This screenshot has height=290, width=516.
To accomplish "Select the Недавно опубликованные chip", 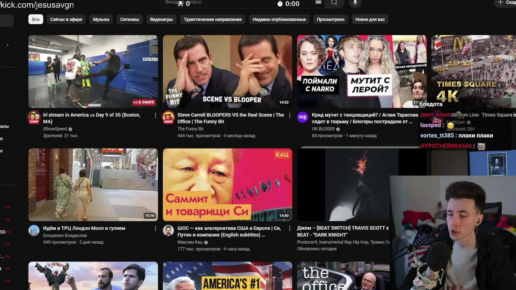I will pyautogui.click(x=279, y=19).
